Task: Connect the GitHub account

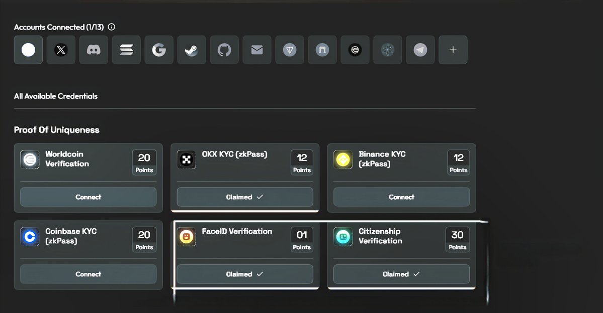Action: (x=224, y=50)
